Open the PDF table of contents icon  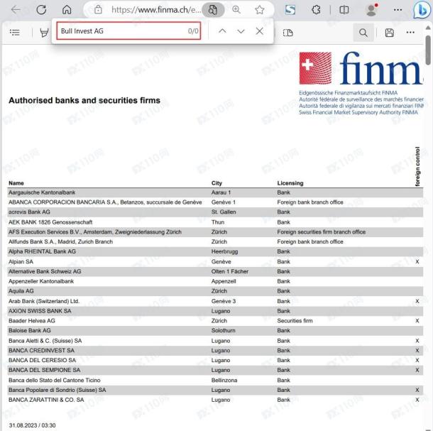15,33
